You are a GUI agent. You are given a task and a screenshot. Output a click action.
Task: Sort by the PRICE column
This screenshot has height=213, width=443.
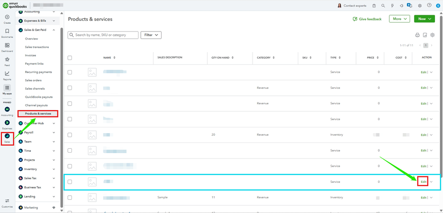[377, 58]
